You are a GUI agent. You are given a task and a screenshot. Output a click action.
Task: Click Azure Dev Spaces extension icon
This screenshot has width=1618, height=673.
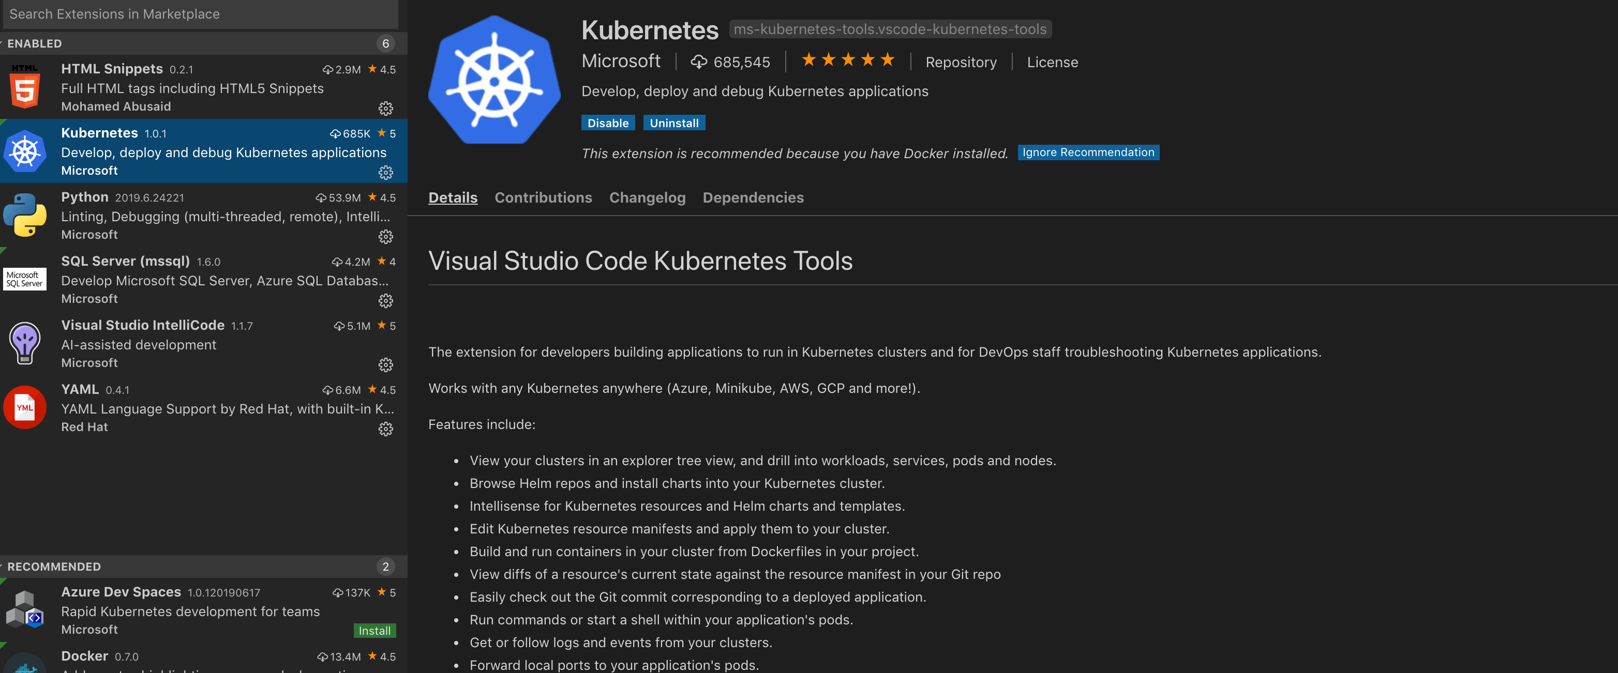coord(25,610)
